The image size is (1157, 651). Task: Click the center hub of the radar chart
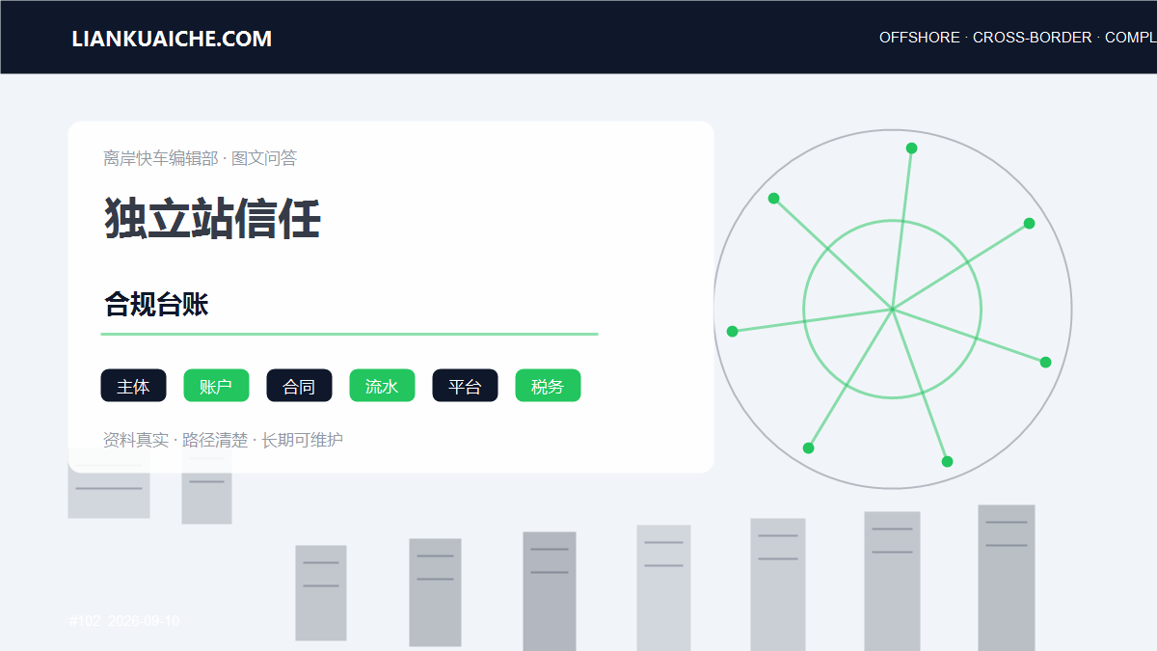(x=893, y=310)
